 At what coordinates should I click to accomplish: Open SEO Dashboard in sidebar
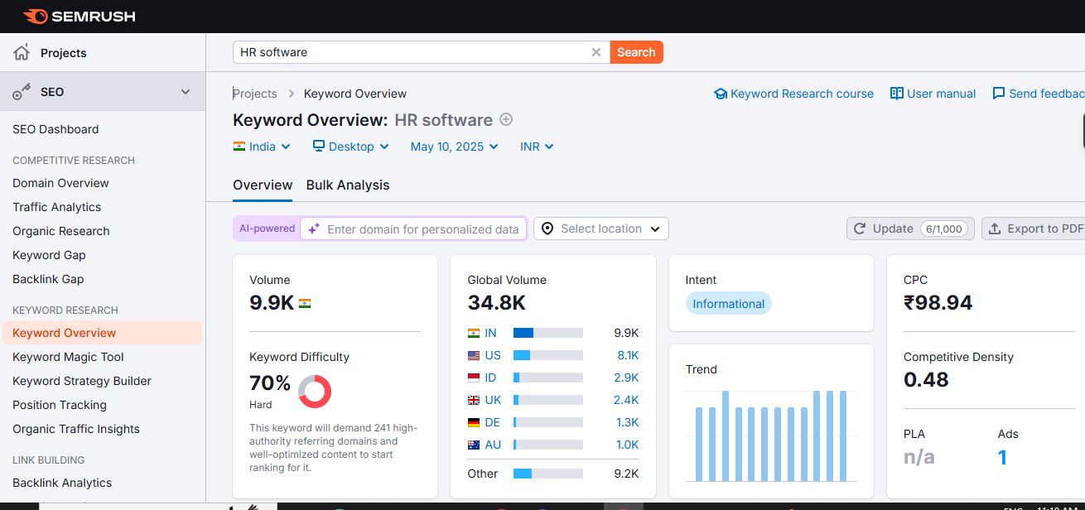click(x=55, y=129)
